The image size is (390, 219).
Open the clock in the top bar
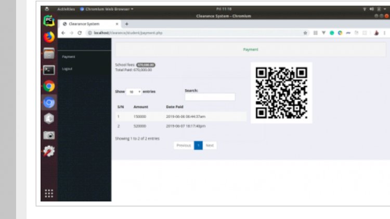pyautogui.click(x=224, y=9)
